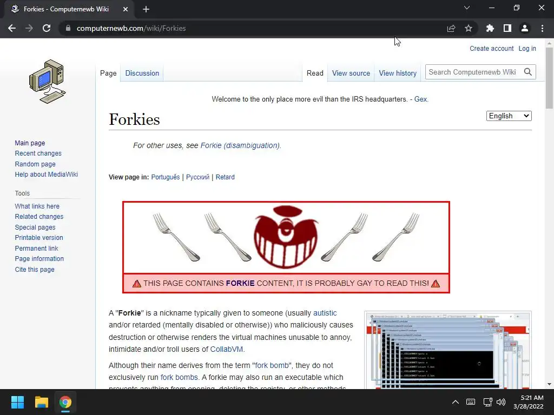Image resolution: width=554 pixels, height=415 pixels.
Task: Click the page vertical scrollbar thumb
Action: (549, 78)
